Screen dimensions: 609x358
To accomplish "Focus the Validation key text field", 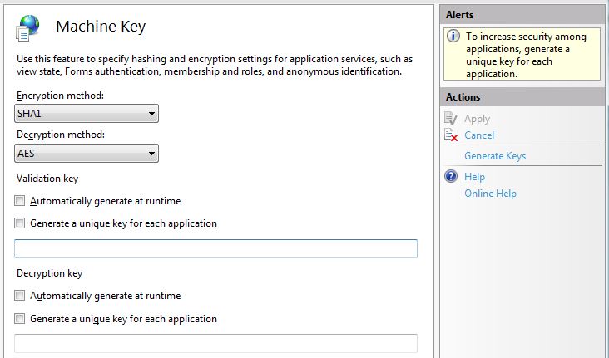I will tap(216, 248).
